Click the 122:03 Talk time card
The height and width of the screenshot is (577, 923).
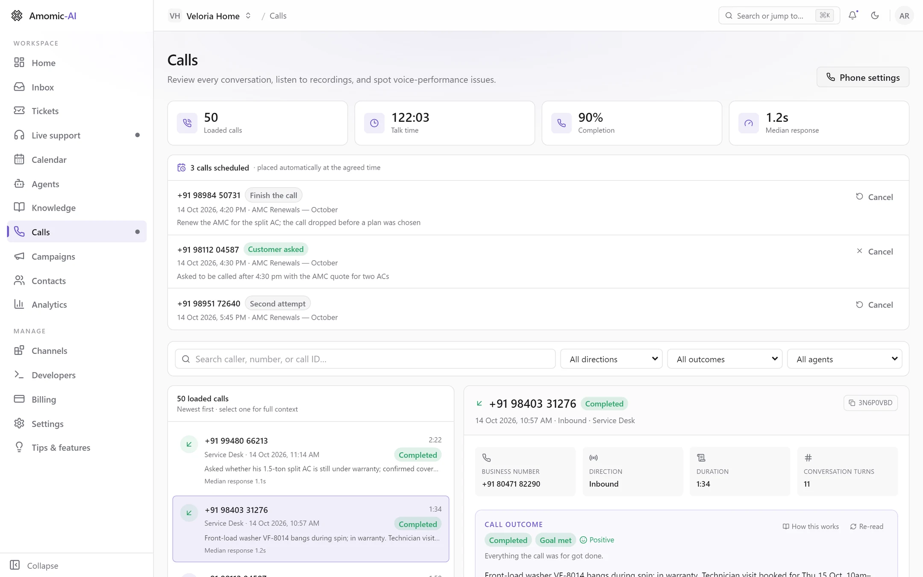click(444, 123)
